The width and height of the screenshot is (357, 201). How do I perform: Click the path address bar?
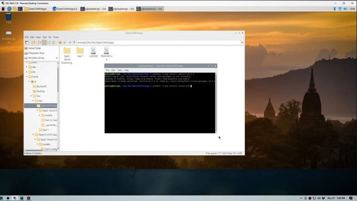point(158,42)
